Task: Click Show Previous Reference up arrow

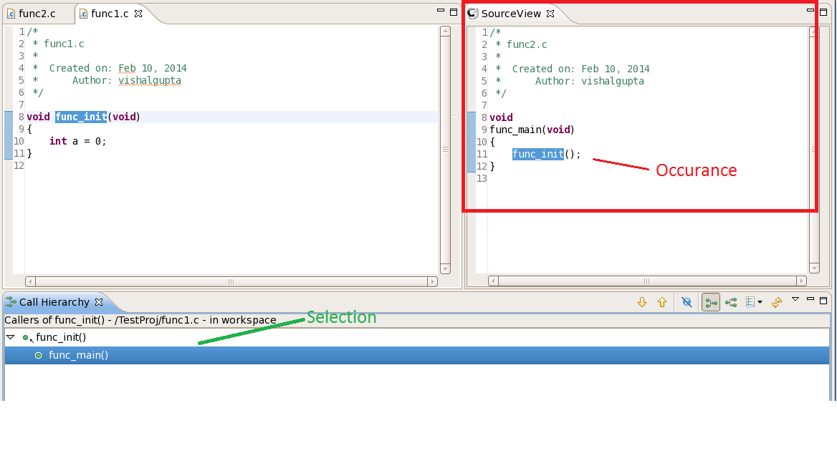Action: pos(662,303)
